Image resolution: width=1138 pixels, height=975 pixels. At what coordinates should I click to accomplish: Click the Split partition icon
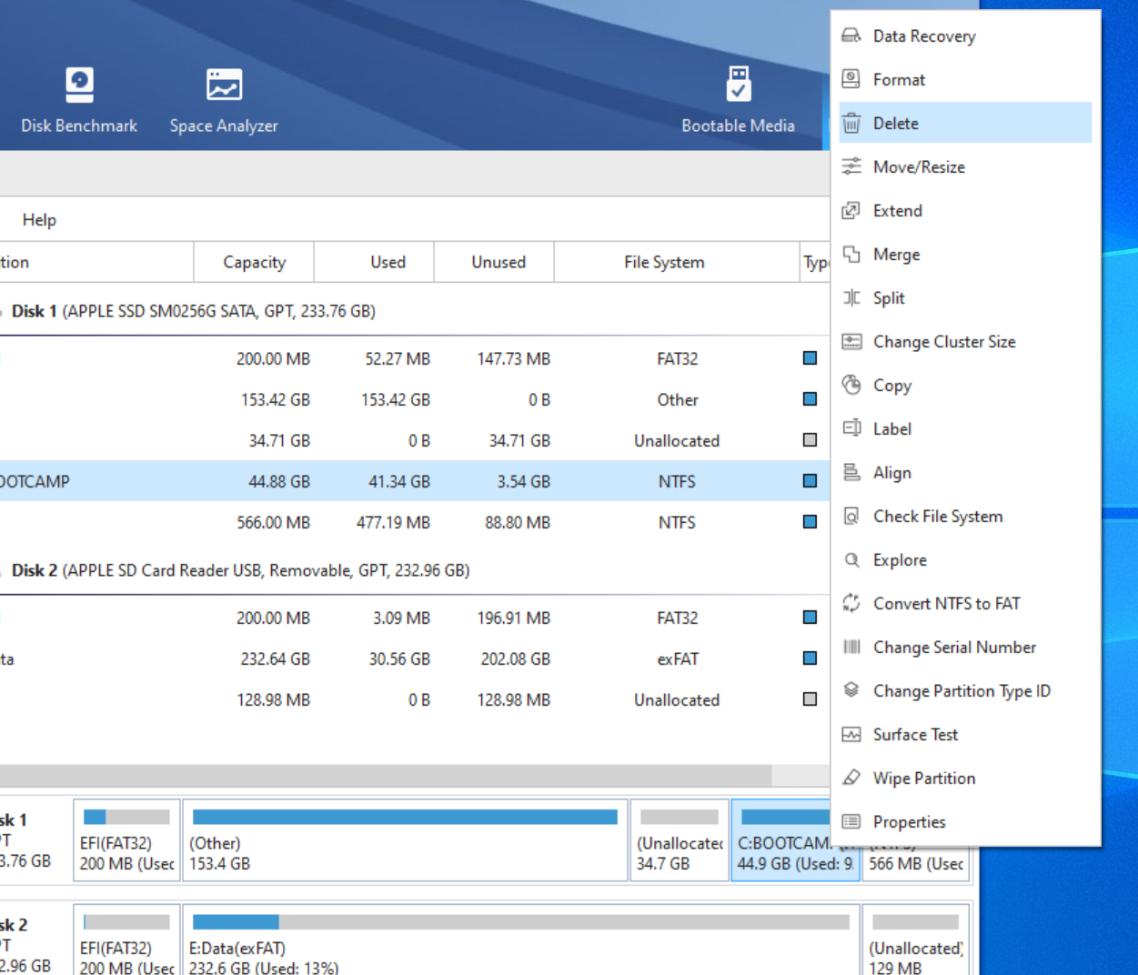point(851,297)
